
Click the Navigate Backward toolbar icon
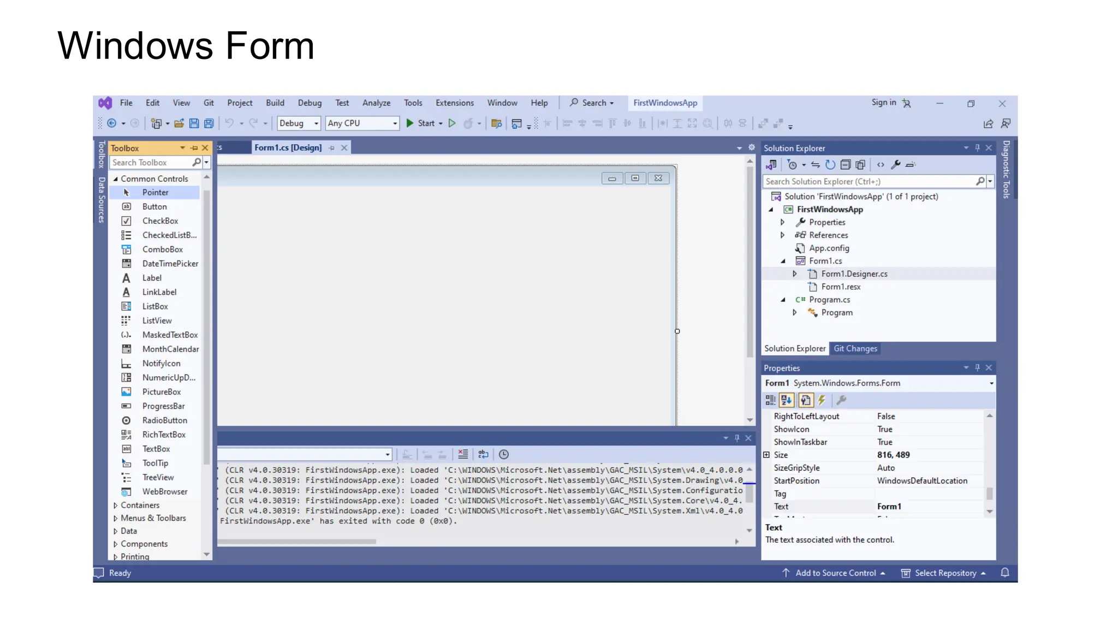click(x=111, y=123)
